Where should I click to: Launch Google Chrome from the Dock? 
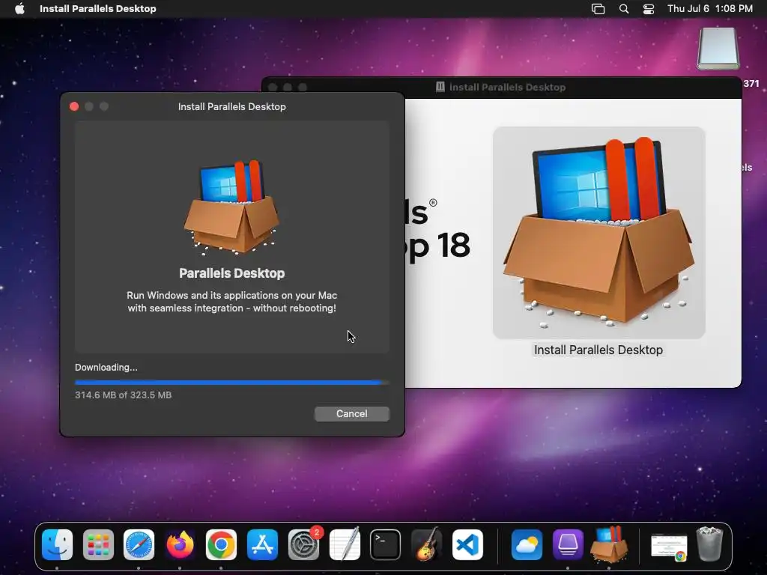coord(221,545)
